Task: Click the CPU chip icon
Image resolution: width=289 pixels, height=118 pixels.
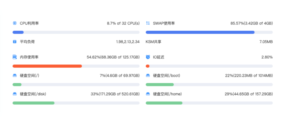Action: 14,23
